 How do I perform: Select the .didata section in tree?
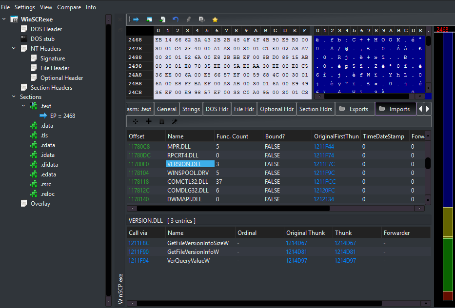point(49,164)
